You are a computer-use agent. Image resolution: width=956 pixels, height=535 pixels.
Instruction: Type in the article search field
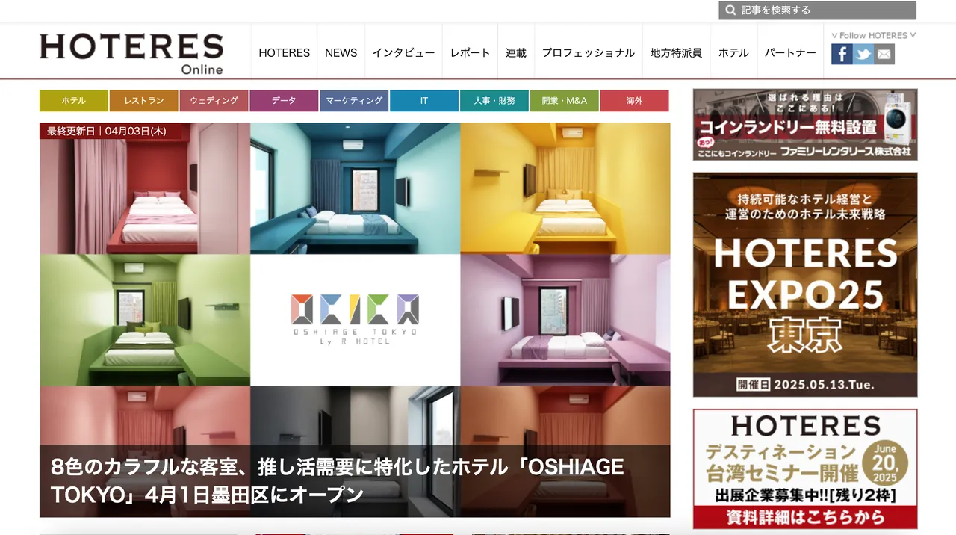click(x=825, y=10)
